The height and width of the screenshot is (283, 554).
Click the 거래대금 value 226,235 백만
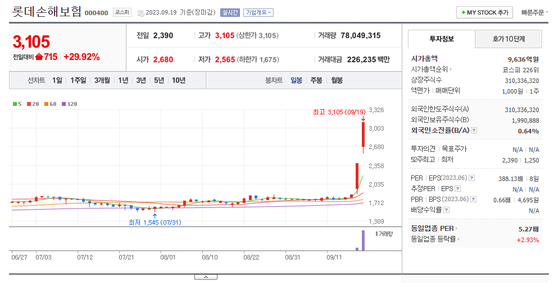click(x=368, y=59)
